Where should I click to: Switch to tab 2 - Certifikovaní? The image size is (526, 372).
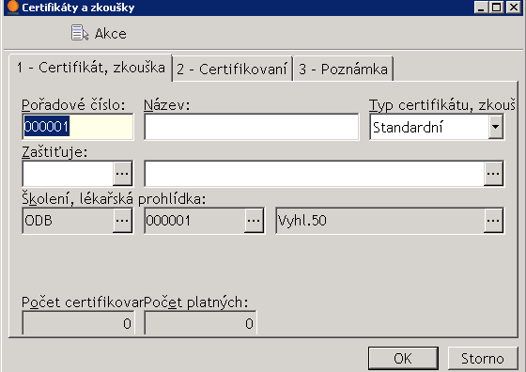click(x=232, y=70)
